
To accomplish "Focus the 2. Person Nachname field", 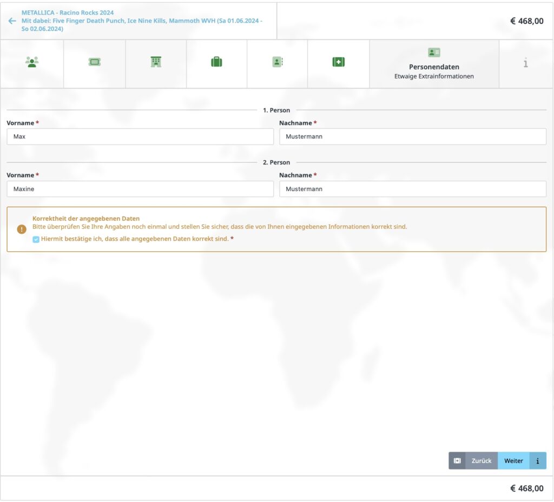I will 412,189.
